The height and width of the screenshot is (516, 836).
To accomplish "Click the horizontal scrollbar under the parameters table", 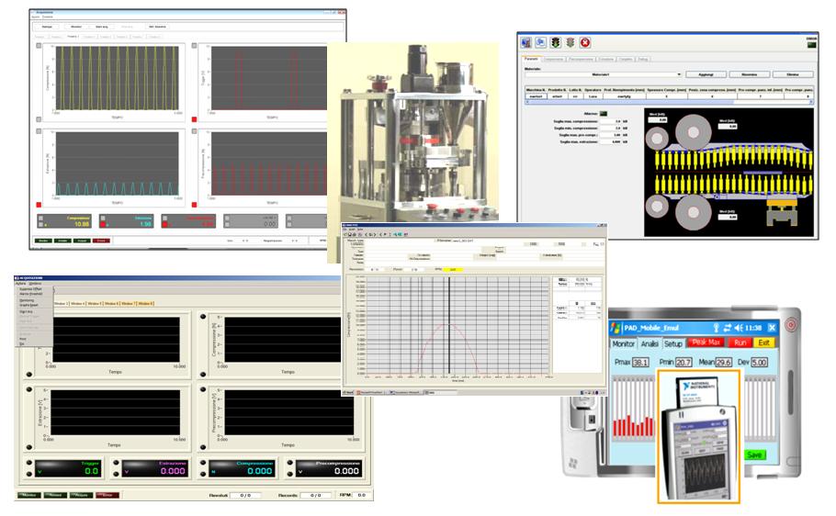I will [x=669, y=102].
